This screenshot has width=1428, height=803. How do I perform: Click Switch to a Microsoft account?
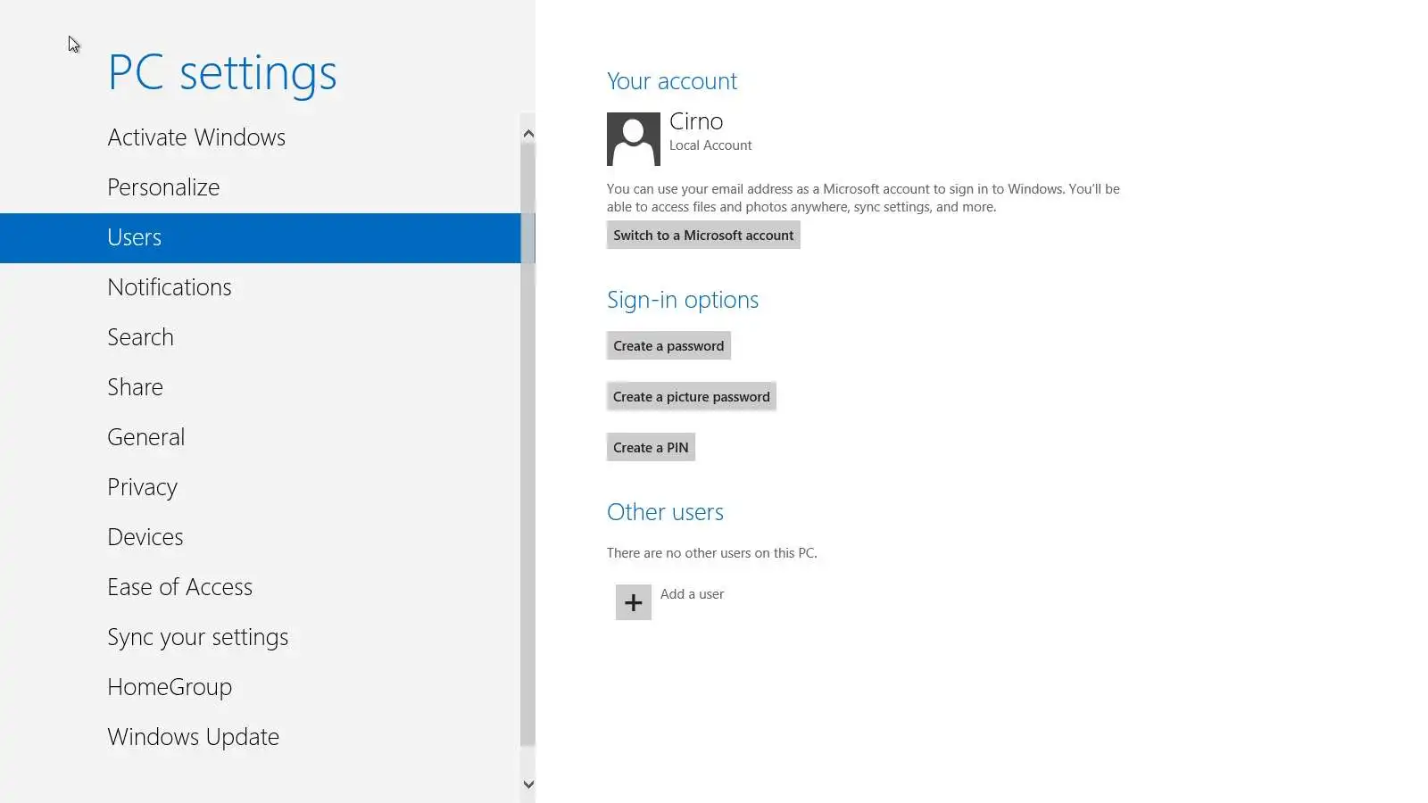pyautogui.click(x=703, y=235)
